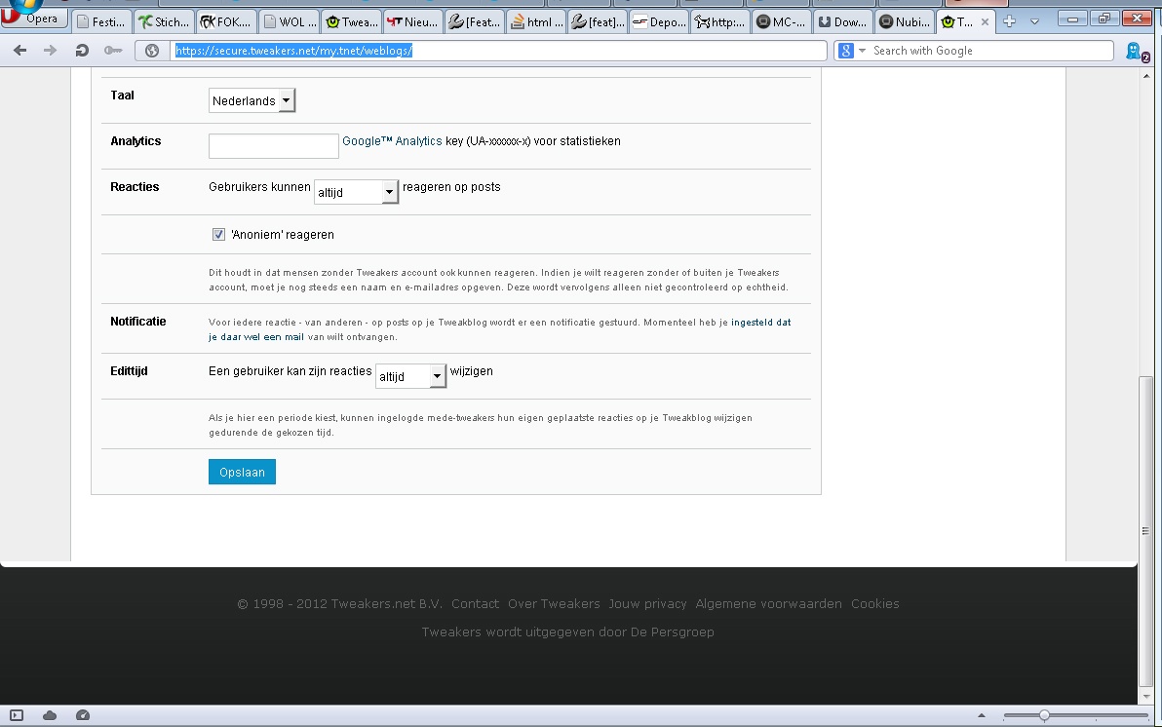
Task: Click the Opslaan button
Action: [242, 472]
